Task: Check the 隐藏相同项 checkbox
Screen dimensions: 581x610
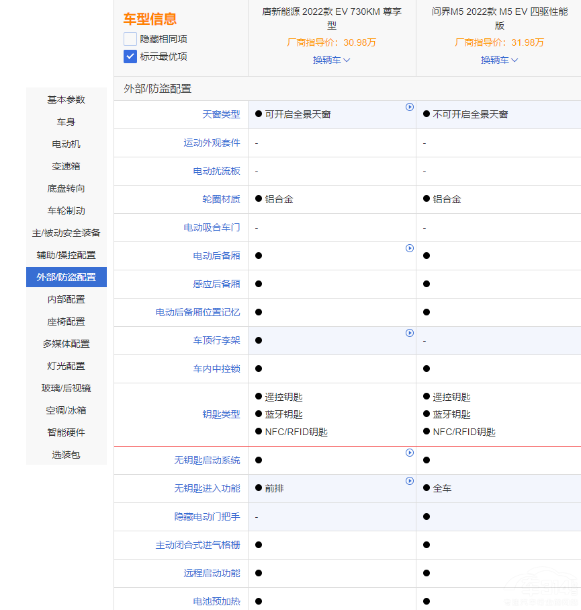Action: click(130, 39)
